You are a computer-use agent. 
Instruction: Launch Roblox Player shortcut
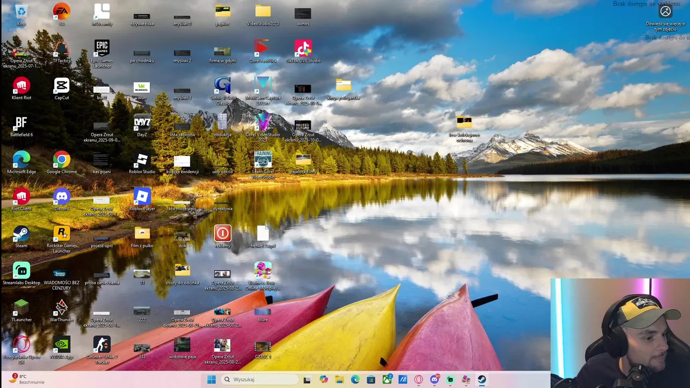tap(142, 200)
